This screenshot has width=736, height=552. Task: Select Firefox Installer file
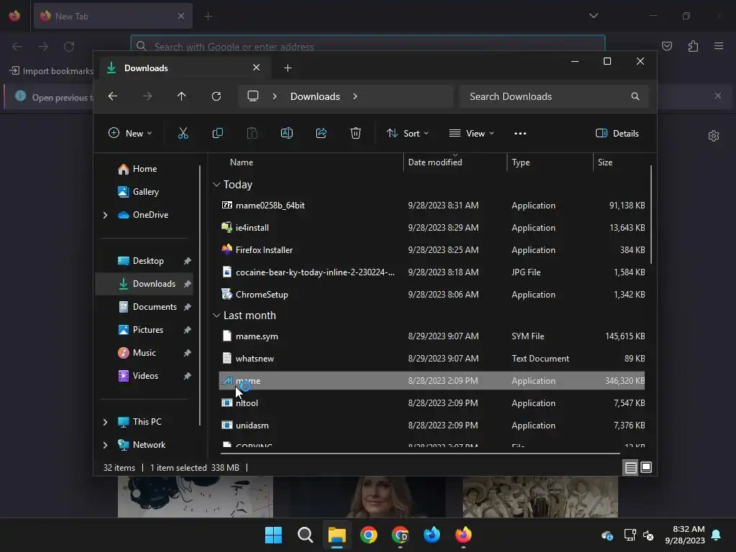(x=432, y=250)
